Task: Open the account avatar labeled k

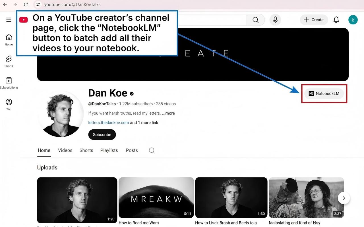Action: click(x=353, y=20)
